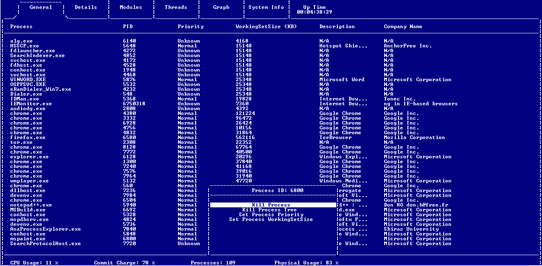Click the Priority column header
This screenshot has height=266, width=542.
click(190, 27)
